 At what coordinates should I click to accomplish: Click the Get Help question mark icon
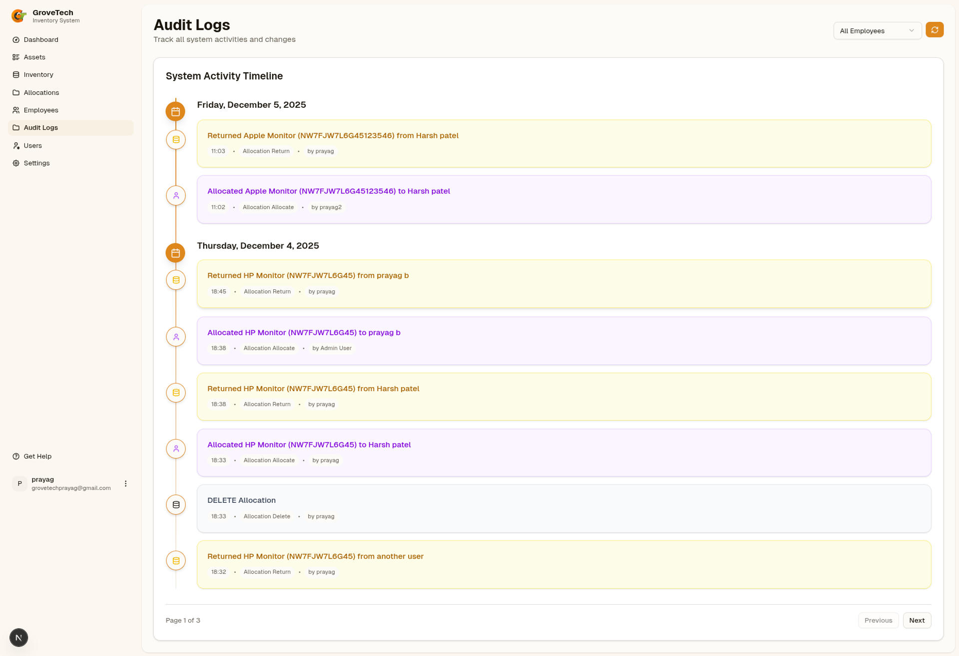point(16,456)
